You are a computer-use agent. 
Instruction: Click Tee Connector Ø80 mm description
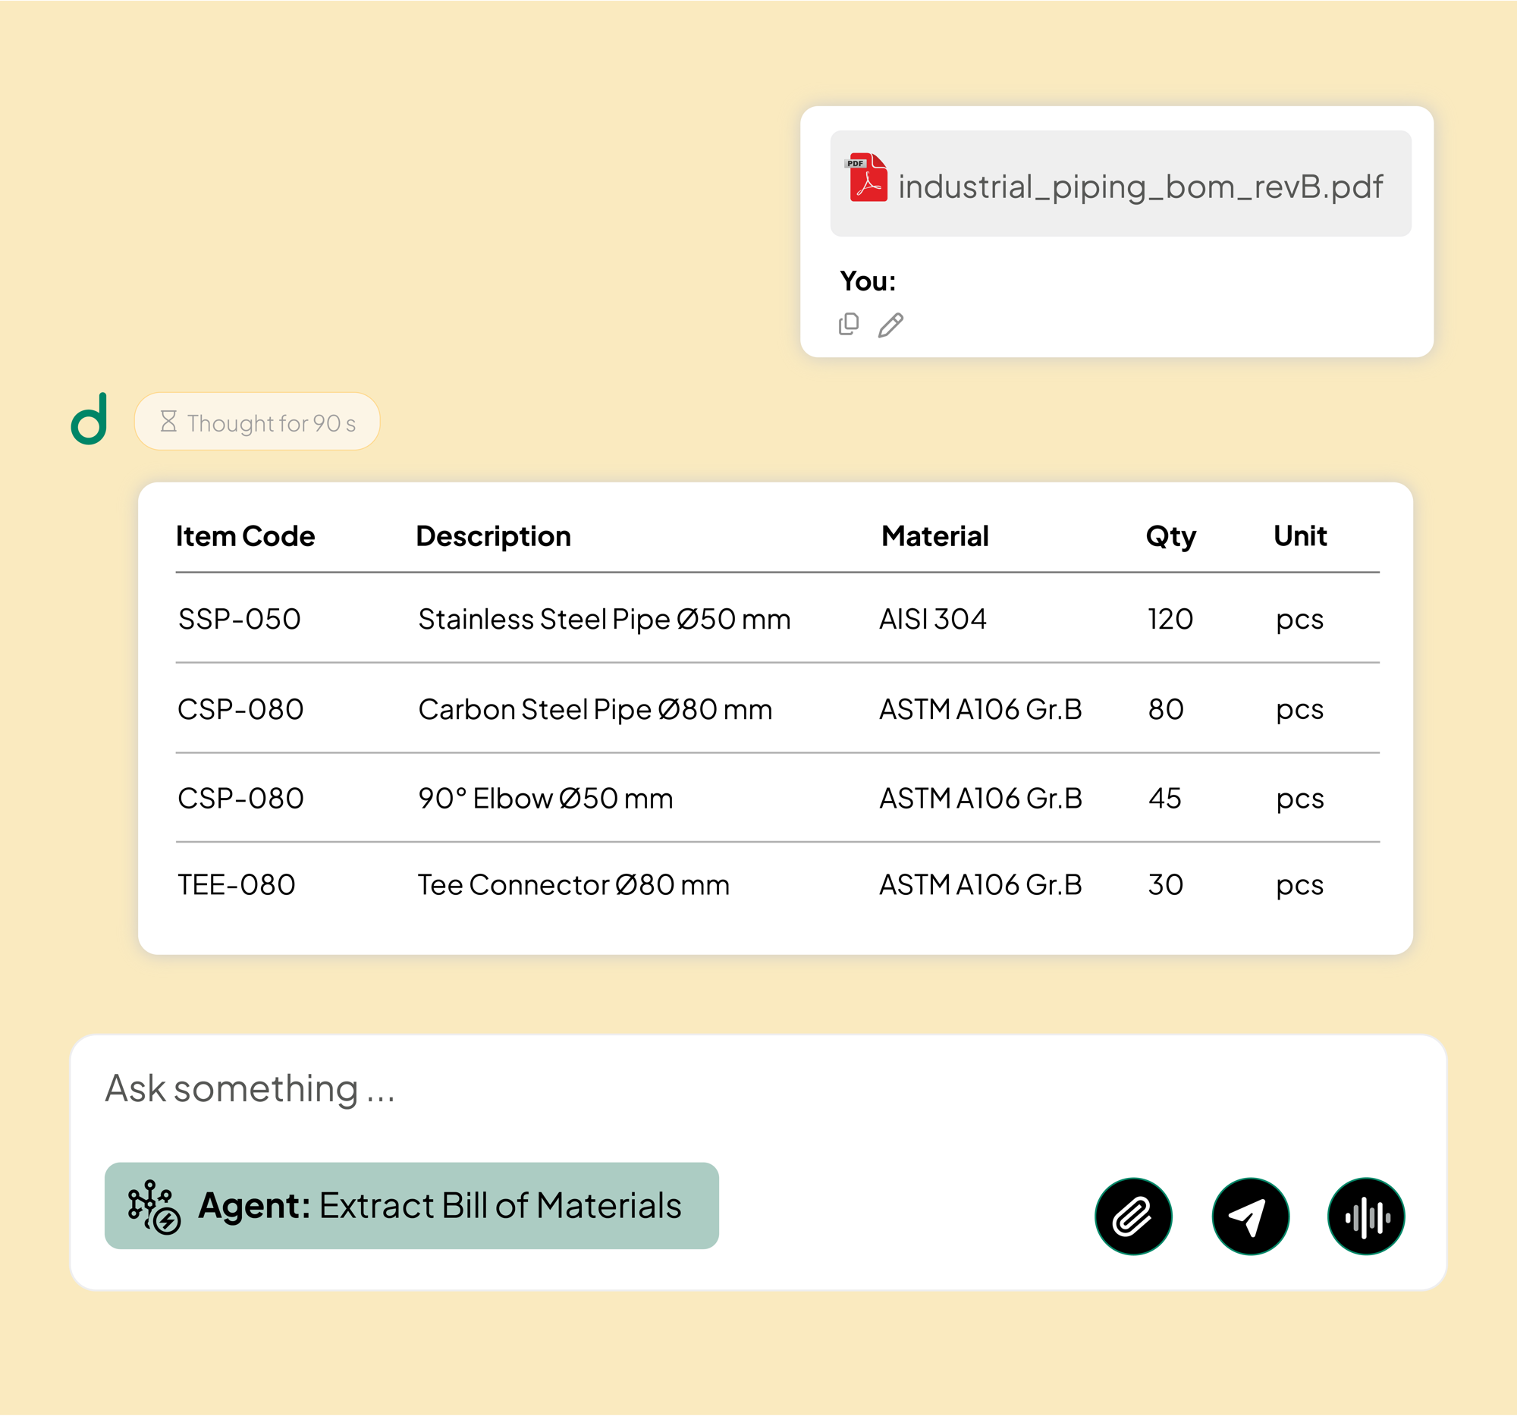tap(574, 885)
